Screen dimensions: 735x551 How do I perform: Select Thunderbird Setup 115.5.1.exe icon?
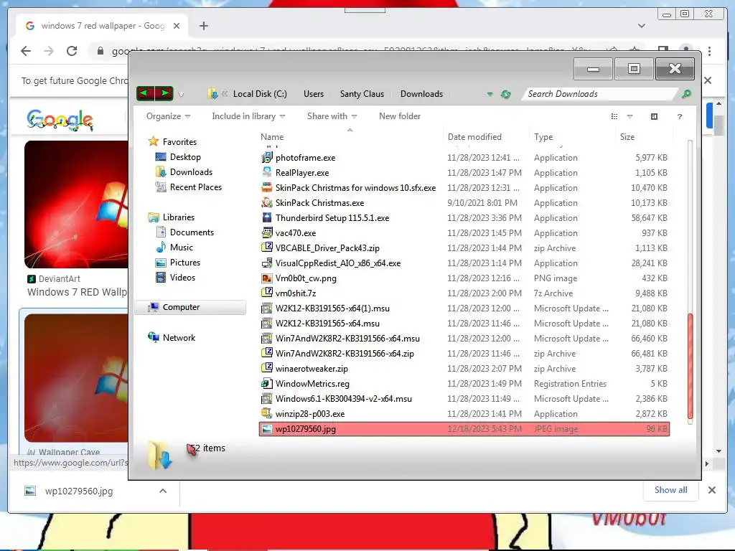pos(267,217)
